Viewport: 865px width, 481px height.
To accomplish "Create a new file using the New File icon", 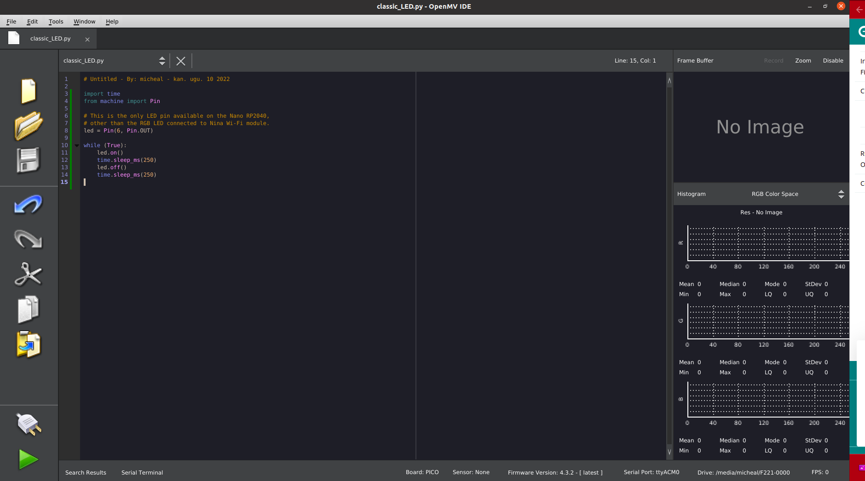I will click(28, 92).
